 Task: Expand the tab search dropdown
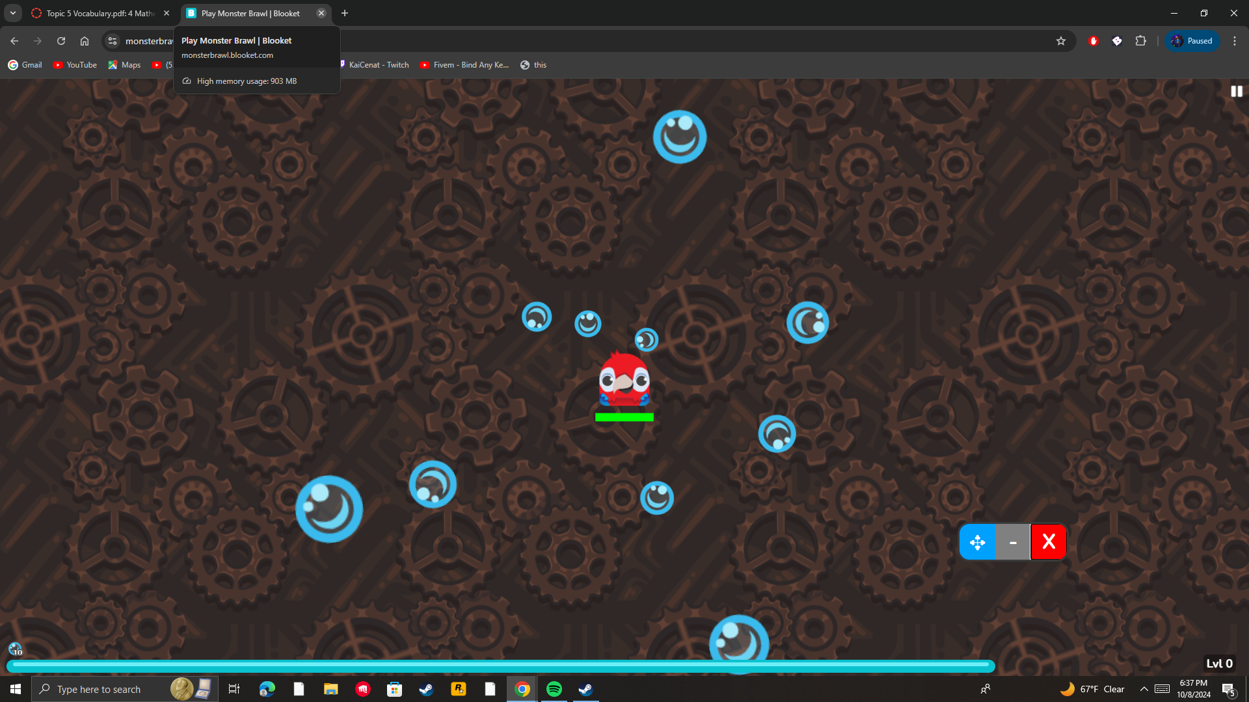point(12,13)
